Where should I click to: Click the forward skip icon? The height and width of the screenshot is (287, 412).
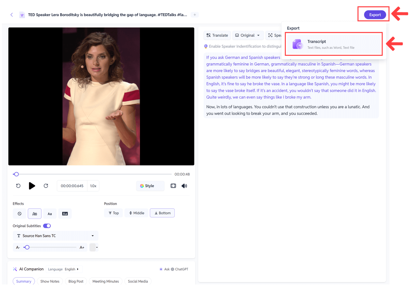pyautogui.click(x=46, y=186)
